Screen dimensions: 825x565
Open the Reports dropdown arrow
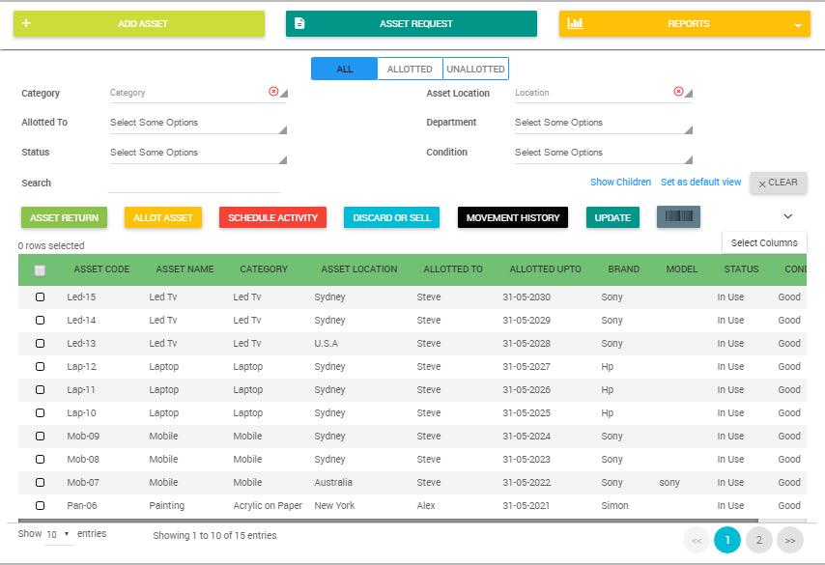tap(797, 25)
